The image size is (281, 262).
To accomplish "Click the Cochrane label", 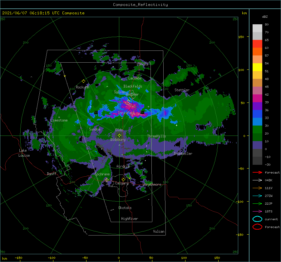I will [102, 174].
